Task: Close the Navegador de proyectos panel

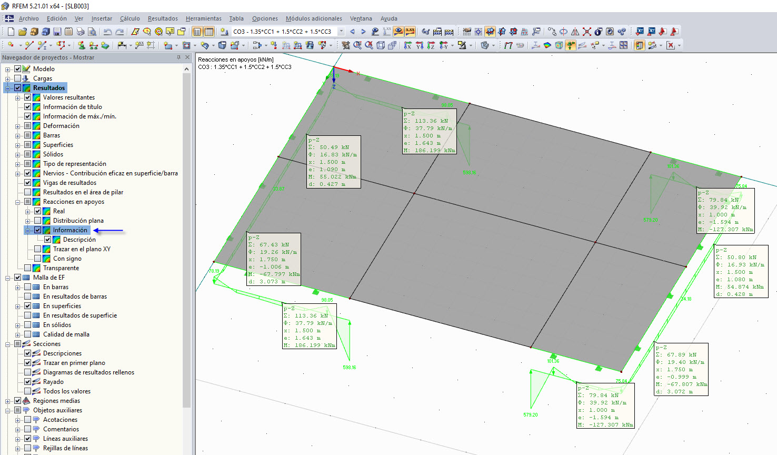Action: coord(187,57)
